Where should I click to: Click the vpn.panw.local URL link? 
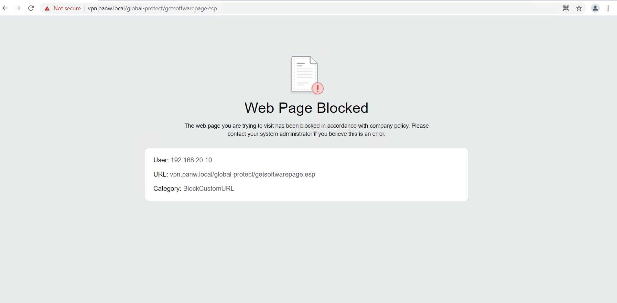coord(242,174)
